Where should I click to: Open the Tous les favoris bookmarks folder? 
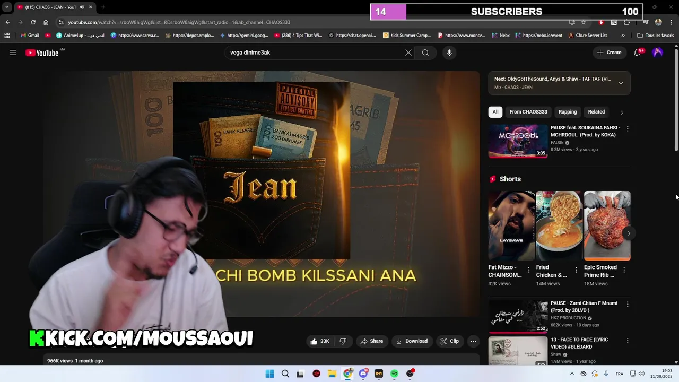tap(655, 36)
